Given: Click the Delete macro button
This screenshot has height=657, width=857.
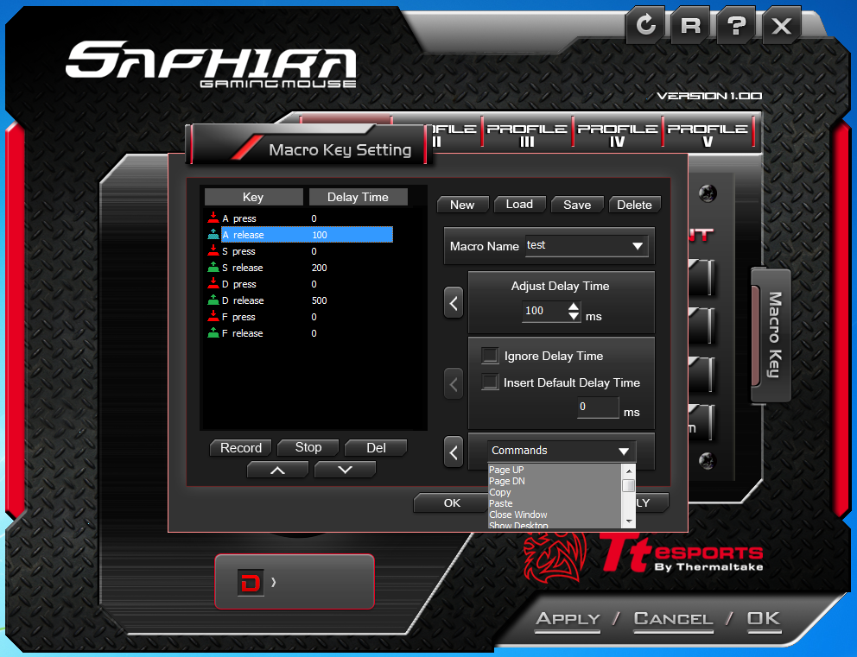Looking at the screenshot, I should [635, 205].
